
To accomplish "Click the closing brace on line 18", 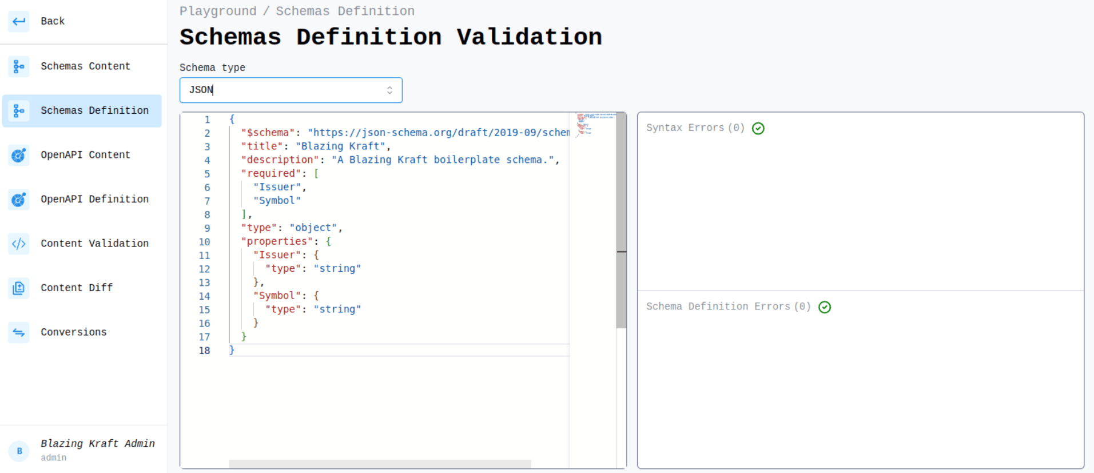I will tap(232, 350).
